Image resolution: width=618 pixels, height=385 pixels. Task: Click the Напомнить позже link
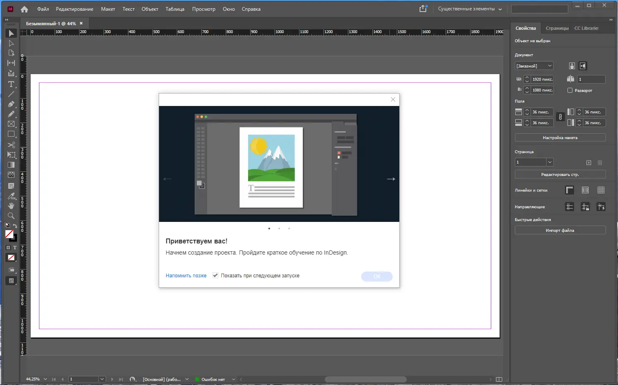(x=186, y=275)
